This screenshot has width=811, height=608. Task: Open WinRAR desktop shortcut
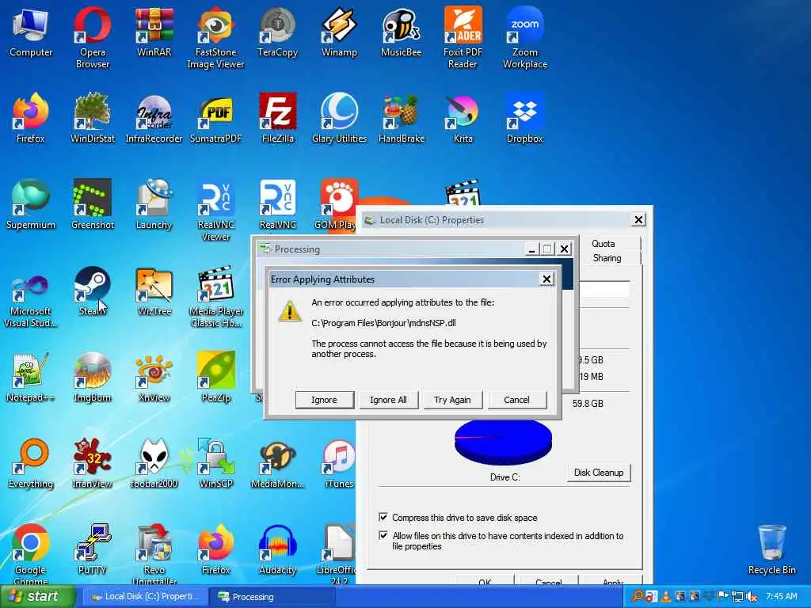coord(154,31)
